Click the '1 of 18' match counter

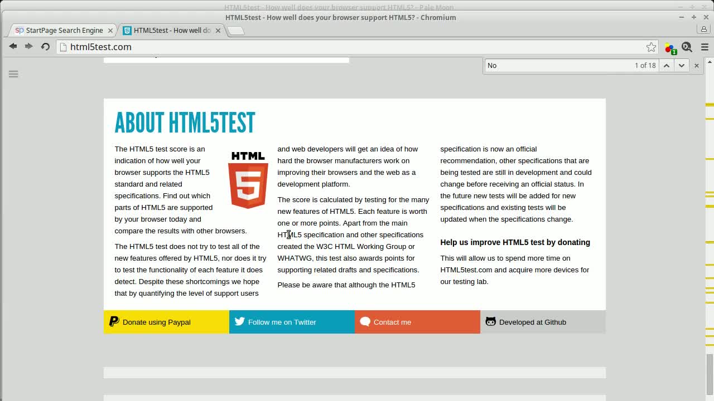pos(645,65)
